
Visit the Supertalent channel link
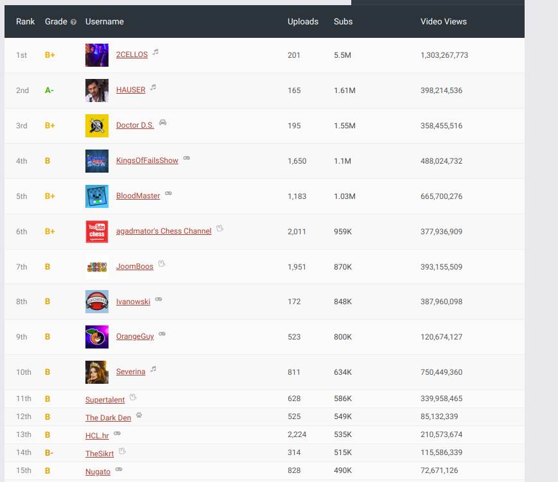pos(105,399)
